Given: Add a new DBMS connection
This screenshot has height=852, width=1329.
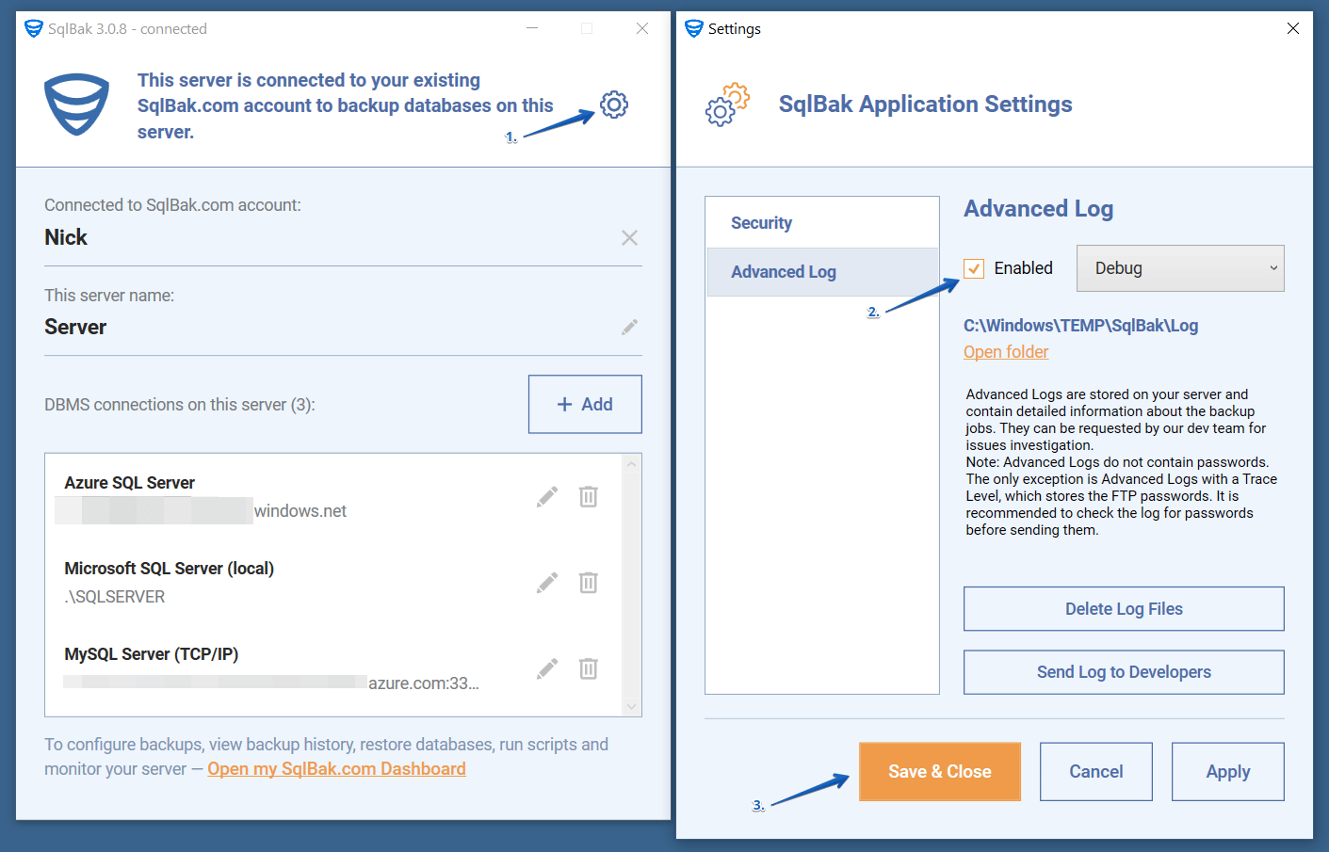Looking at the screenshot, I should pos(585,405).
